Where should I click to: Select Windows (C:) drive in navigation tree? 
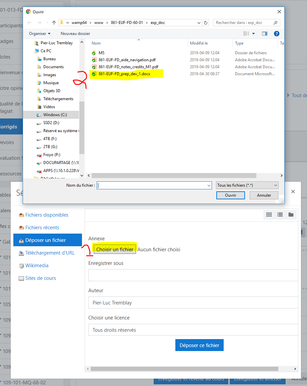(x=55, y=115)
